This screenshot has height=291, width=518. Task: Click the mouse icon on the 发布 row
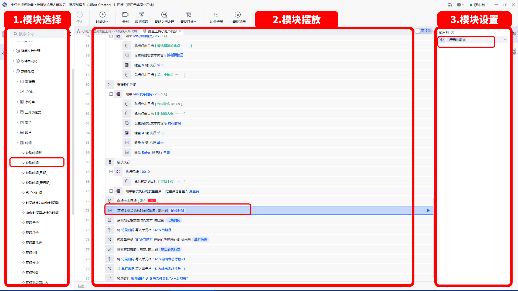tap(110, 201)
